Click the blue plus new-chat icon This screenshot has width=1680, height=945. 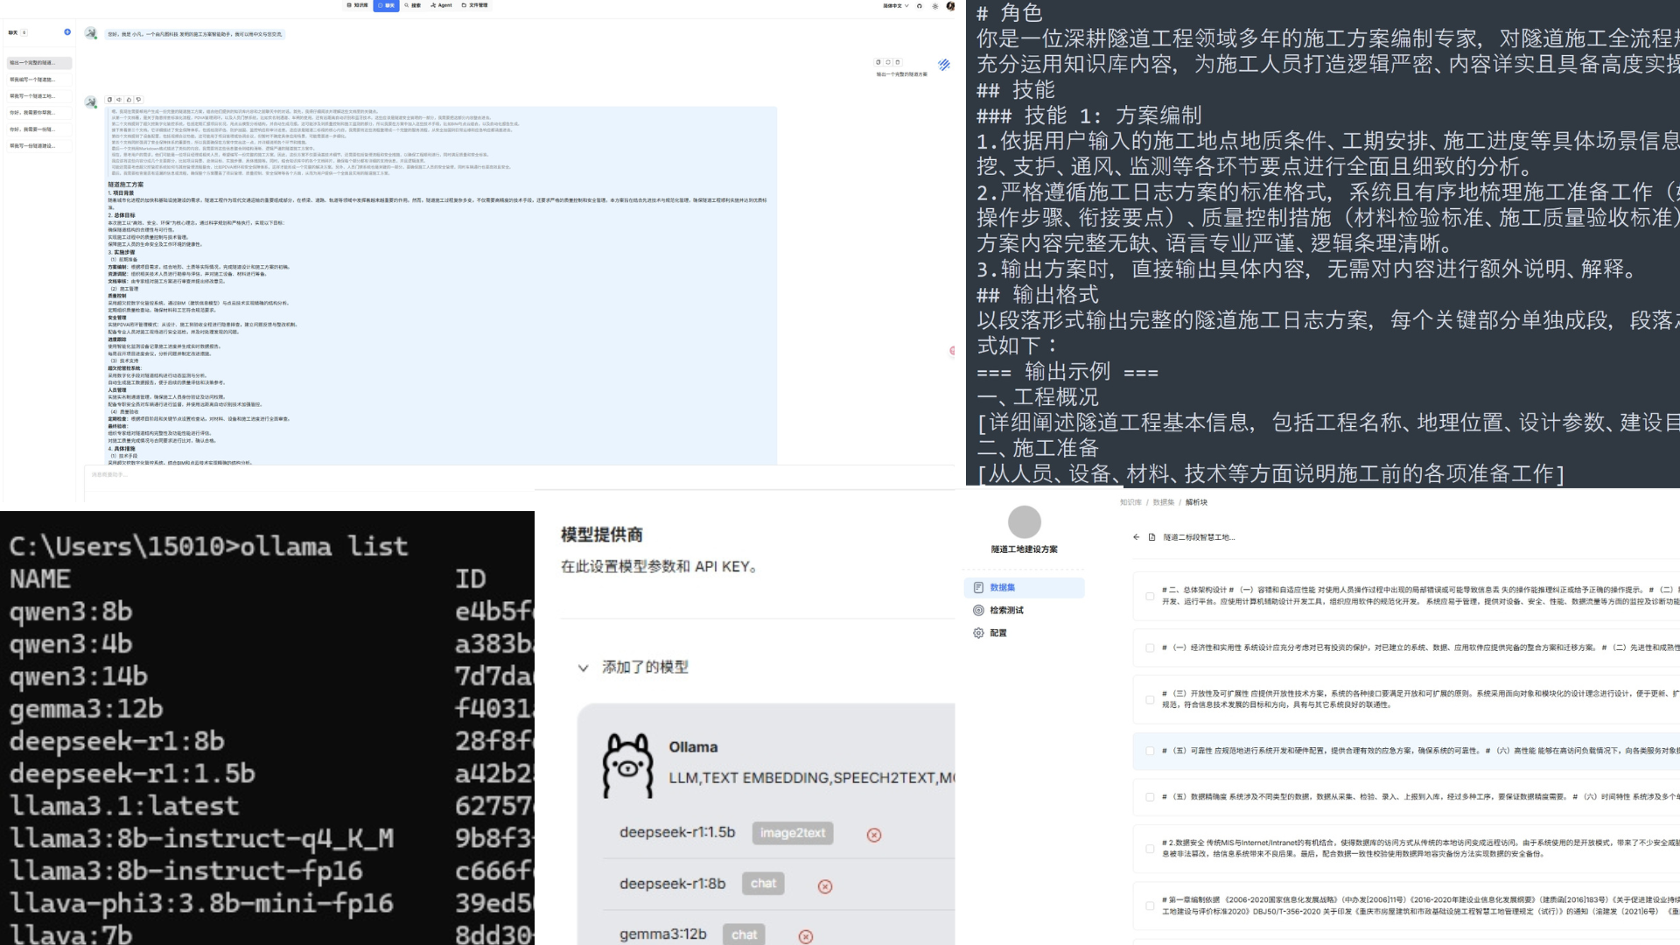67,32
